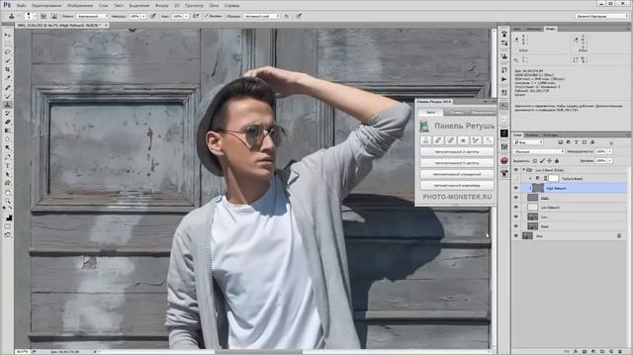Select the Hand tool
Viewport: 633px width, 356px height.
pos(7,192)
